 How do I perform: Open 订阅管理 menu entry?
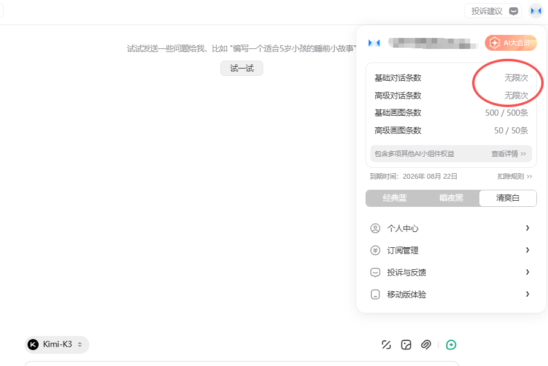[451, 250]
